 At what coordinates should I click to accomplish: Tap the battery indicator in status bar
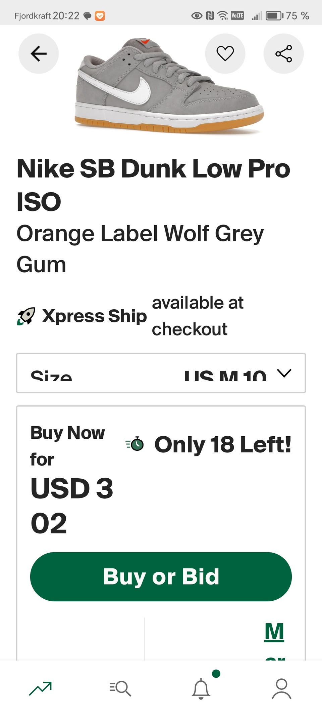click(274, 16)
